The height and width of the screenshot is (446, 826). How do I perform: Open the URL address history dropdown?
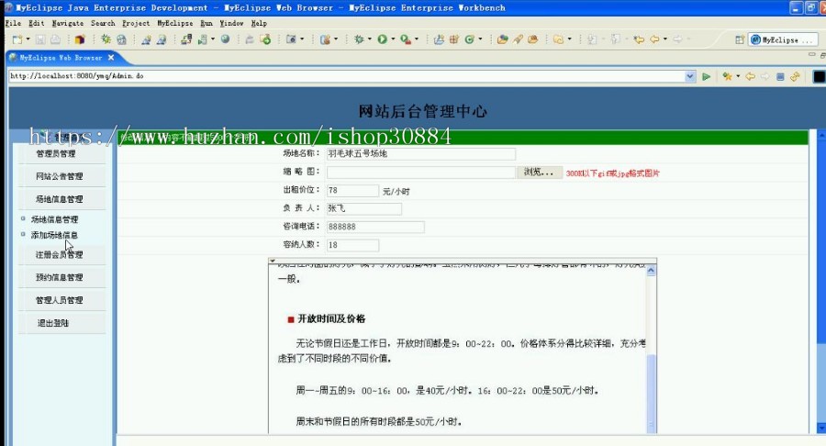tap(690, 76)
